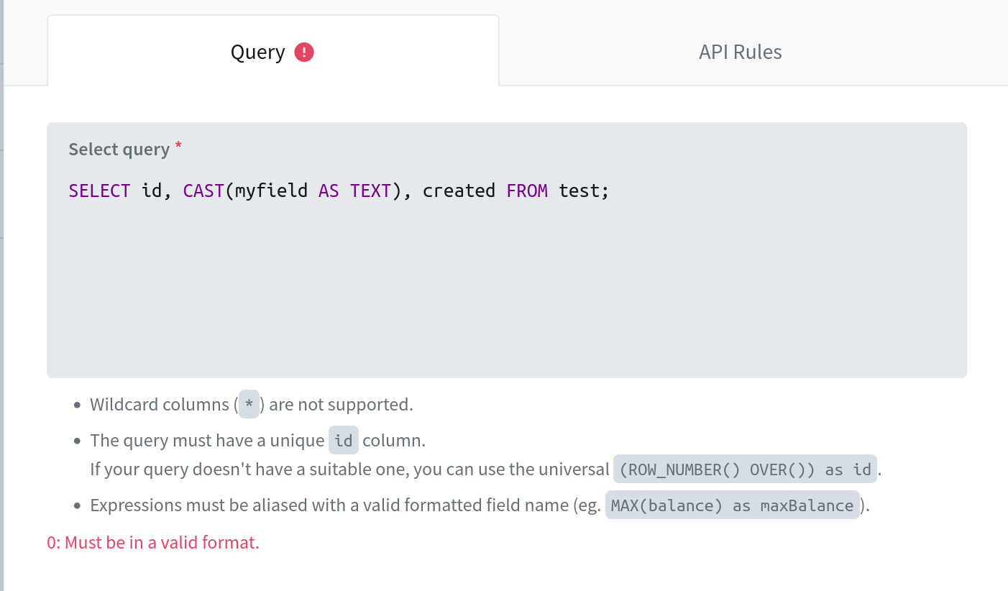The image size is (1008, 591).
Task: Click the Select query field label
Action: tap(119, 149)
